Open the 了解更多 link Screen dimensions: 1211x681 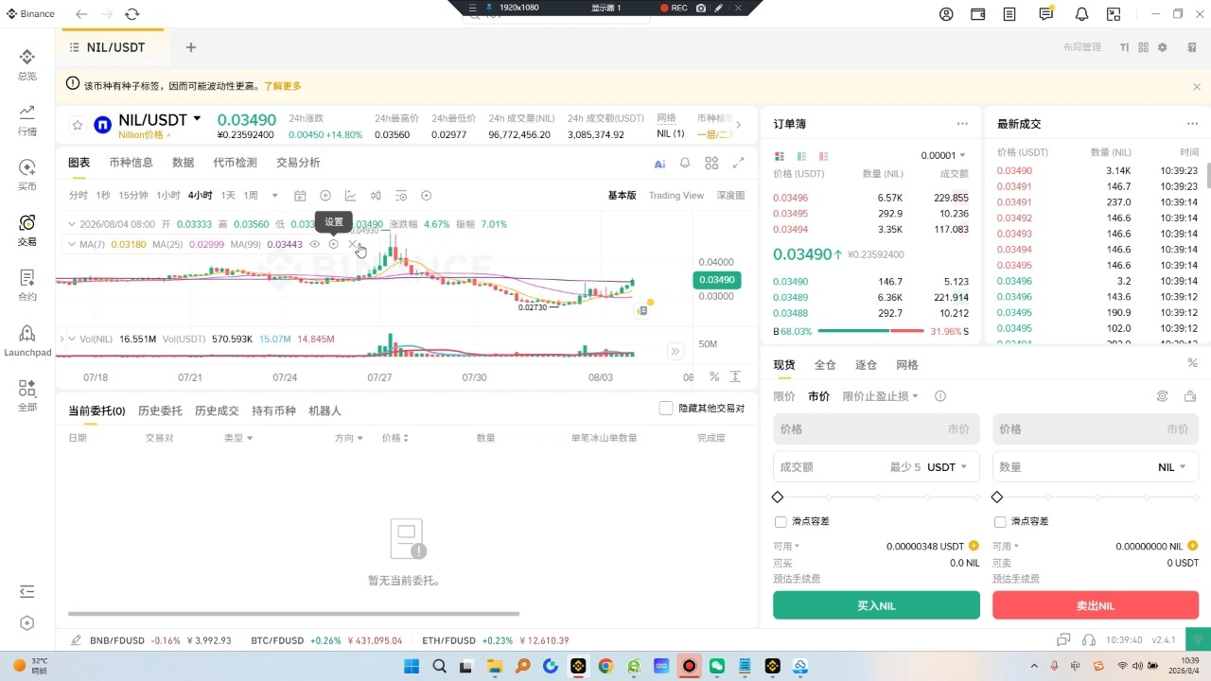click(282, 86)
